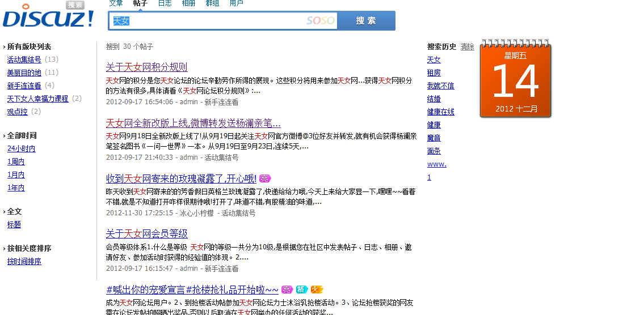Select 1 in search history
This screenshot has height=315, width=627.
[x=429, y=177]
